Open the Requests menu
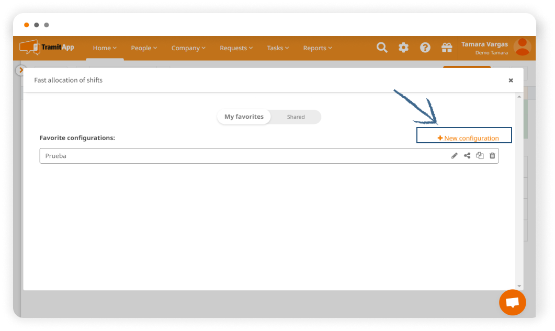The height and width of the screenshot is (331, 555). [236, 48]
